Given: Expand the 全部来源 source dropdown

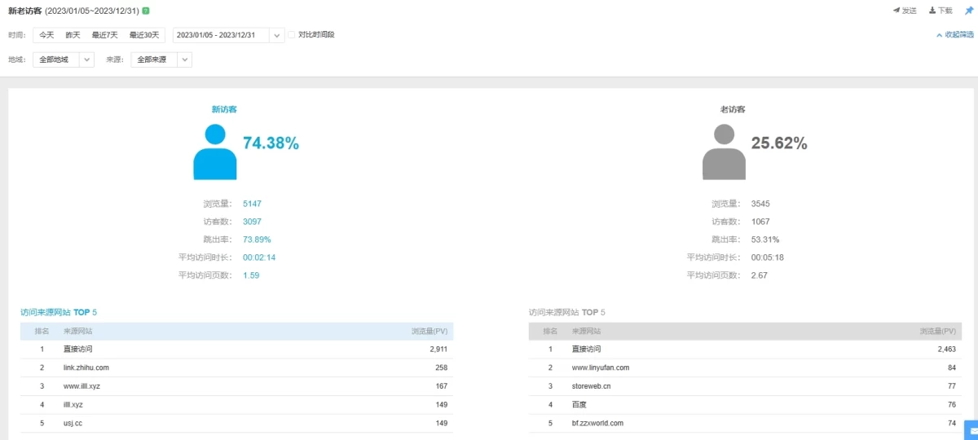Looking at the screenshot, I should point(185,59).
